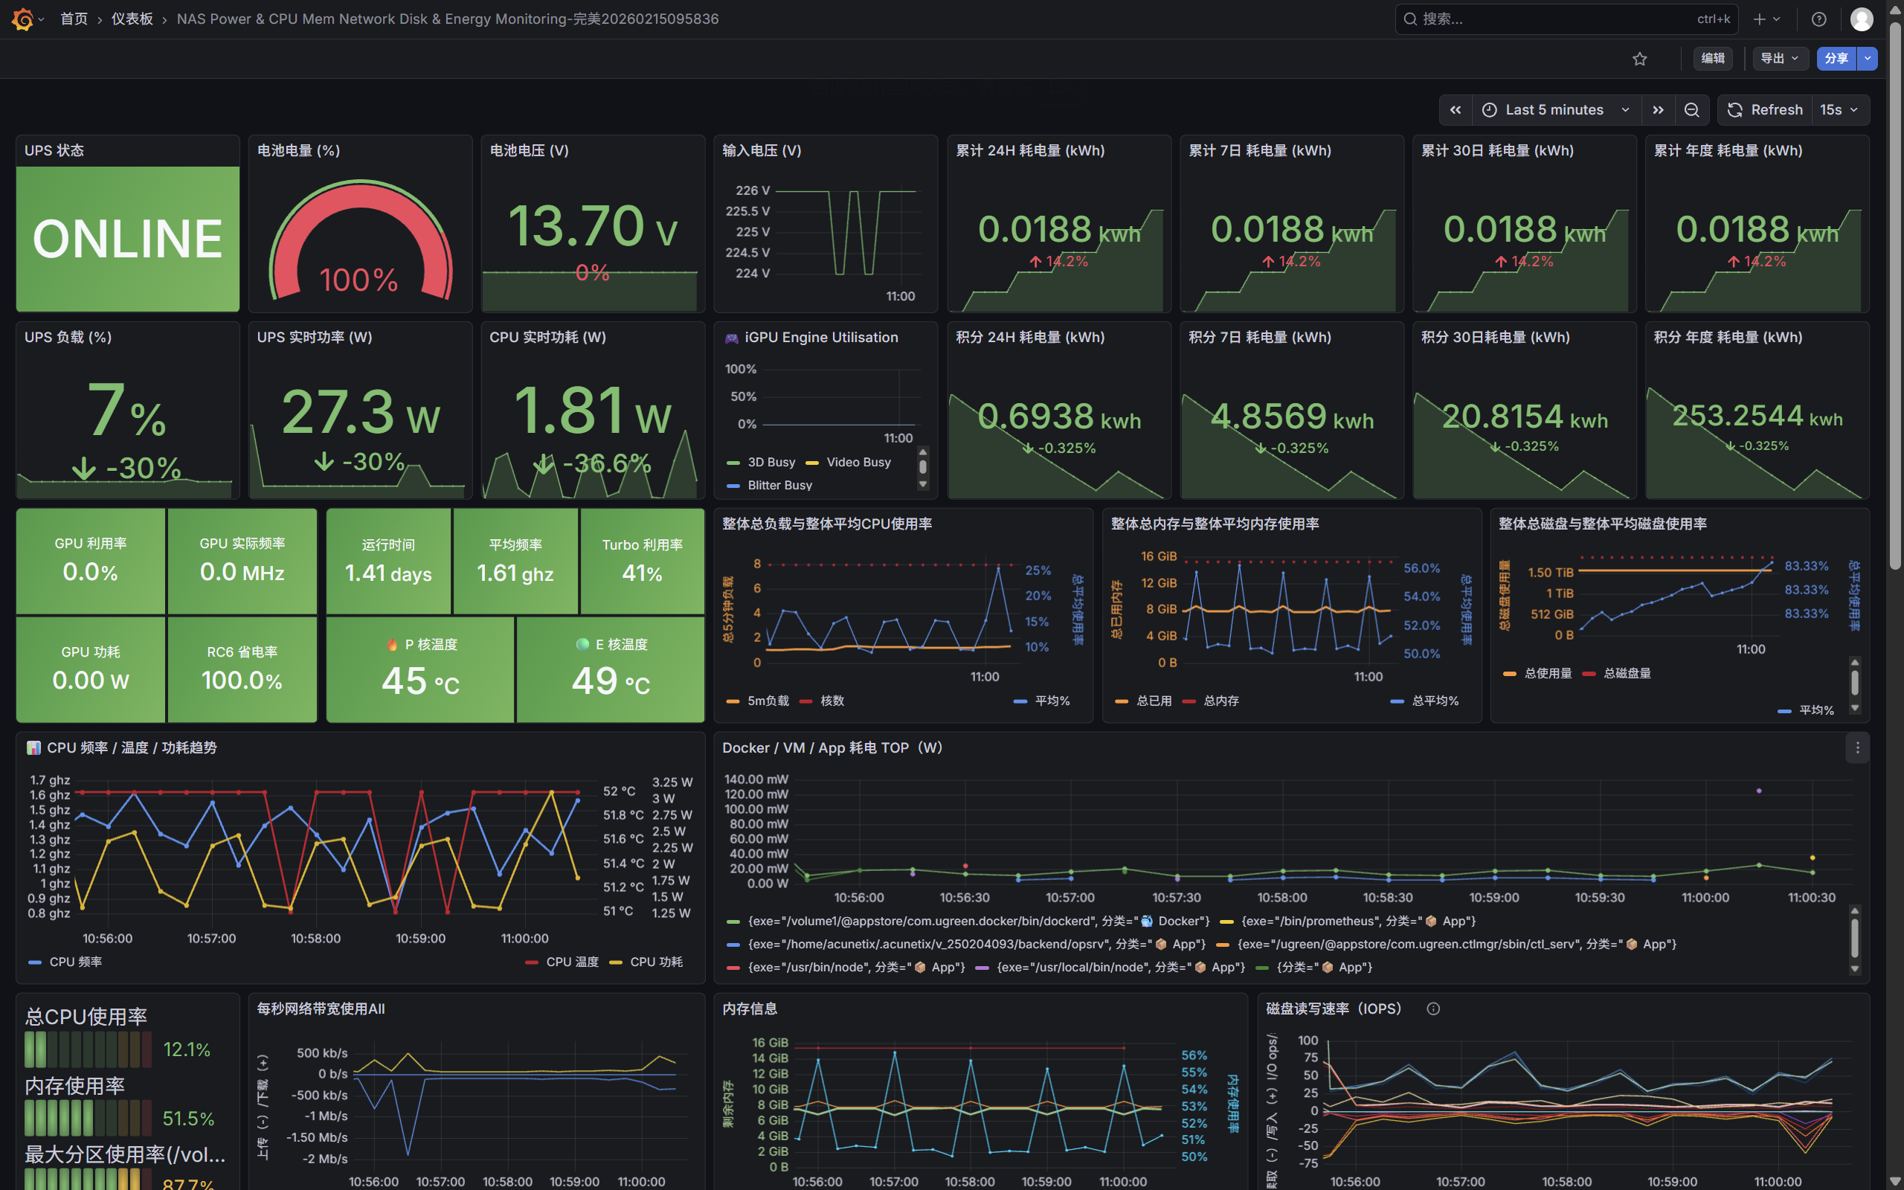1904x1190 pixels.
Task: Click the 编辑 edit button
Action: [1713, 58]
